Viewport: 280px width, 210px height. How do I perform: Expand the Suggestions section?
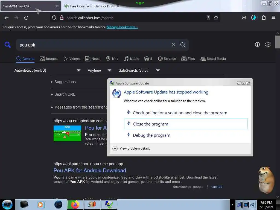tap(63, 82)
